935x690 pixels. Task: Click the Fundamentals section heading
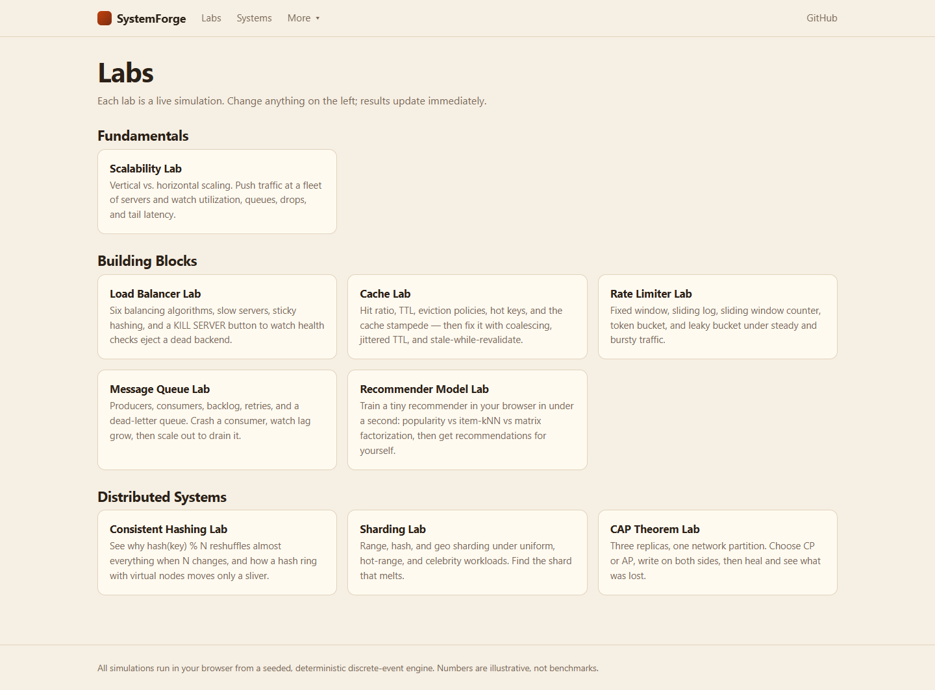click(143, 136)
